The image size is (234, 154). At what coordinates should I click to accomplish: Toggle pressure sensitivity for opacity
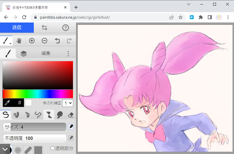pyautogui.click(x=71, y=138)
